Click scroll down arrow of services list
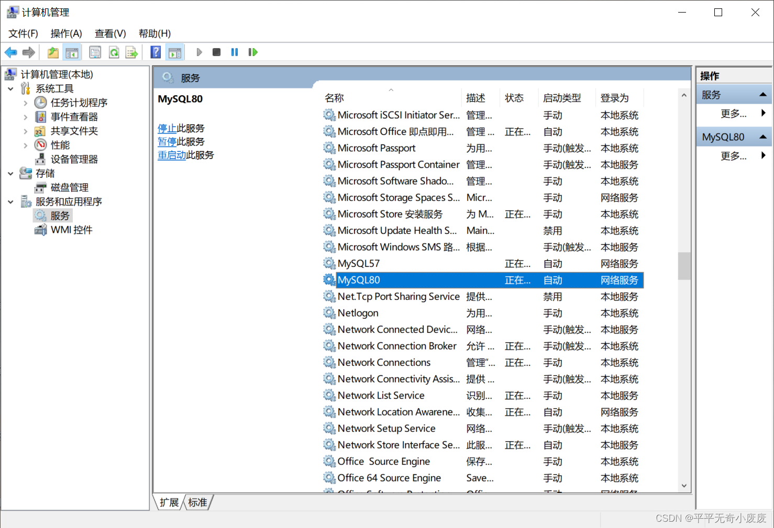 click(684, 486)
